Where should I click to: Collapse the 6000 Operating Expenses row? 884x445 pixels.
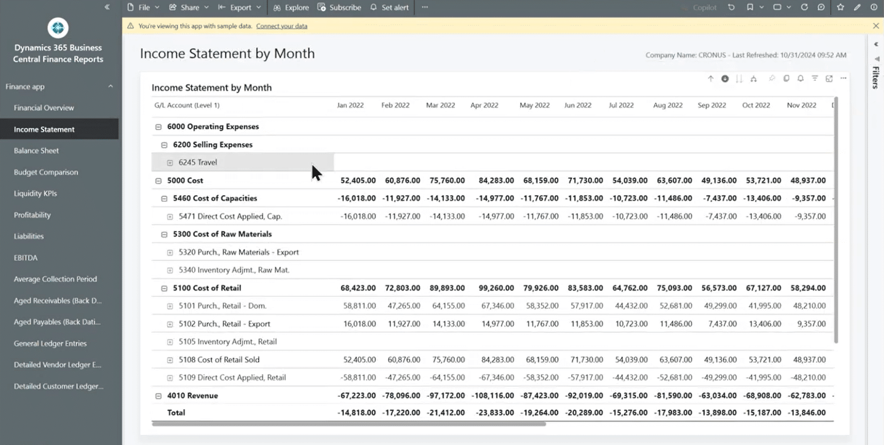coord(158,127)
